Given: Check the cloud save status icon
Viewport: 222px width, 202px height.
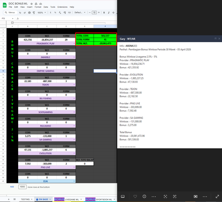Looking at the screenshot, I should click(x=40, y=4).
